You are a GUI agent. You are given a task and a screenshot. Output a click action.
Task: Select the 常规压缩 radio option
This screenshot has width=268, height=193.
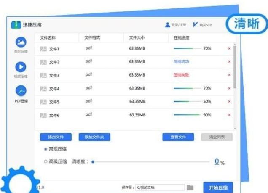46,149
